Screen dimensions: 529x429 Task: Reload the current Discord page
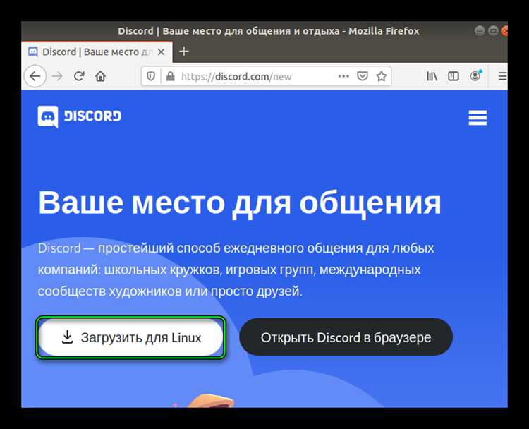[x=79, y=77]
